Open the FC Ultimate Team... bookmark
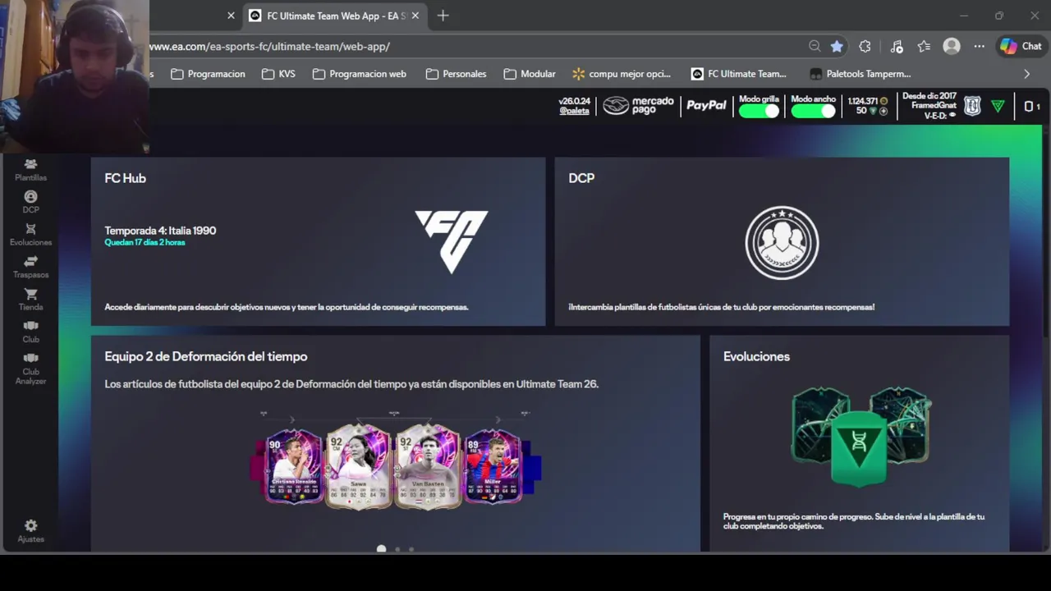 point(739,74)
